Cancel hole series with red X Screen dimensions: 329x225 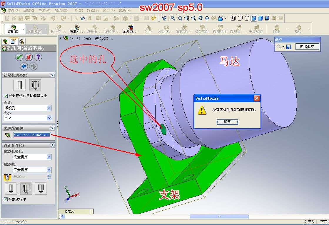click(x=29, y=57)
